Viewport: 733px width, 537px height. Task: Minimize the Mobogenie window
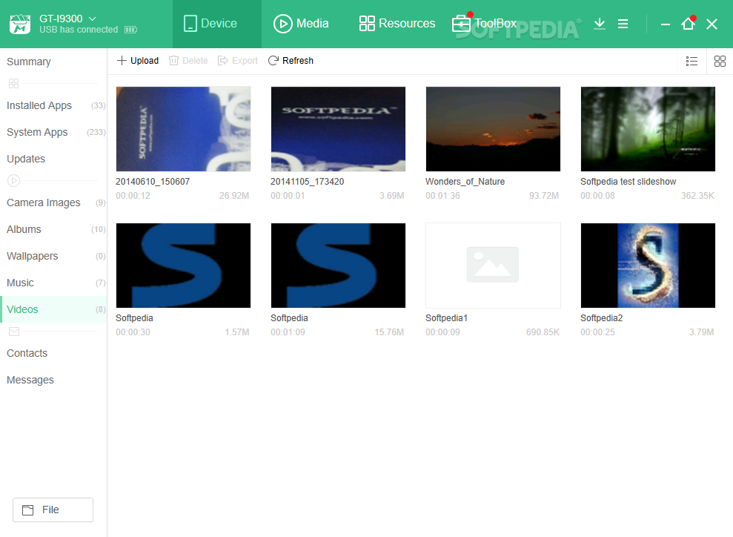pyautogui.click(x=666, y=24)
